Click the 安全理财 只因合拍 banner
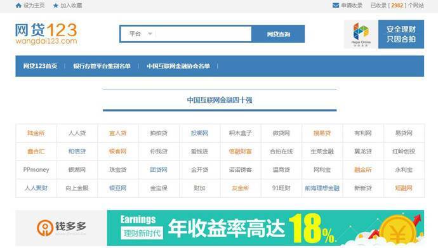438x248 pixels. coord(401,34)
